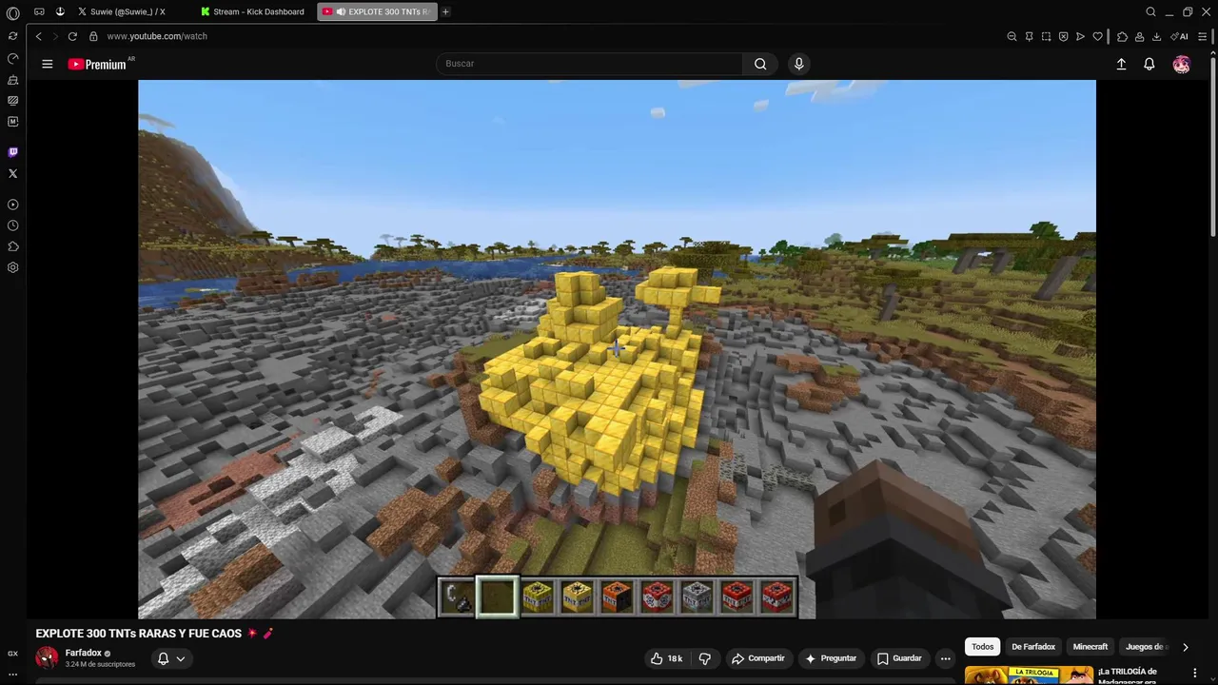This screenshot has height=685, width=1218.
Task: Open the AI assistant button in toolbar
Action: click(x=1179, y=36)
